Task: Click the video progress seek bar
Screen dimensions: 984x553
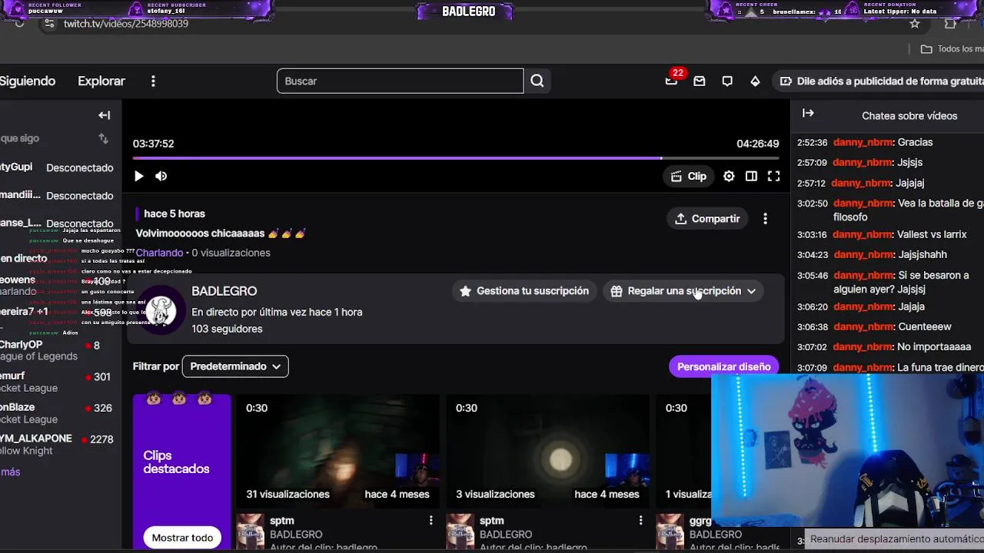Action: (x=456, y=158)
